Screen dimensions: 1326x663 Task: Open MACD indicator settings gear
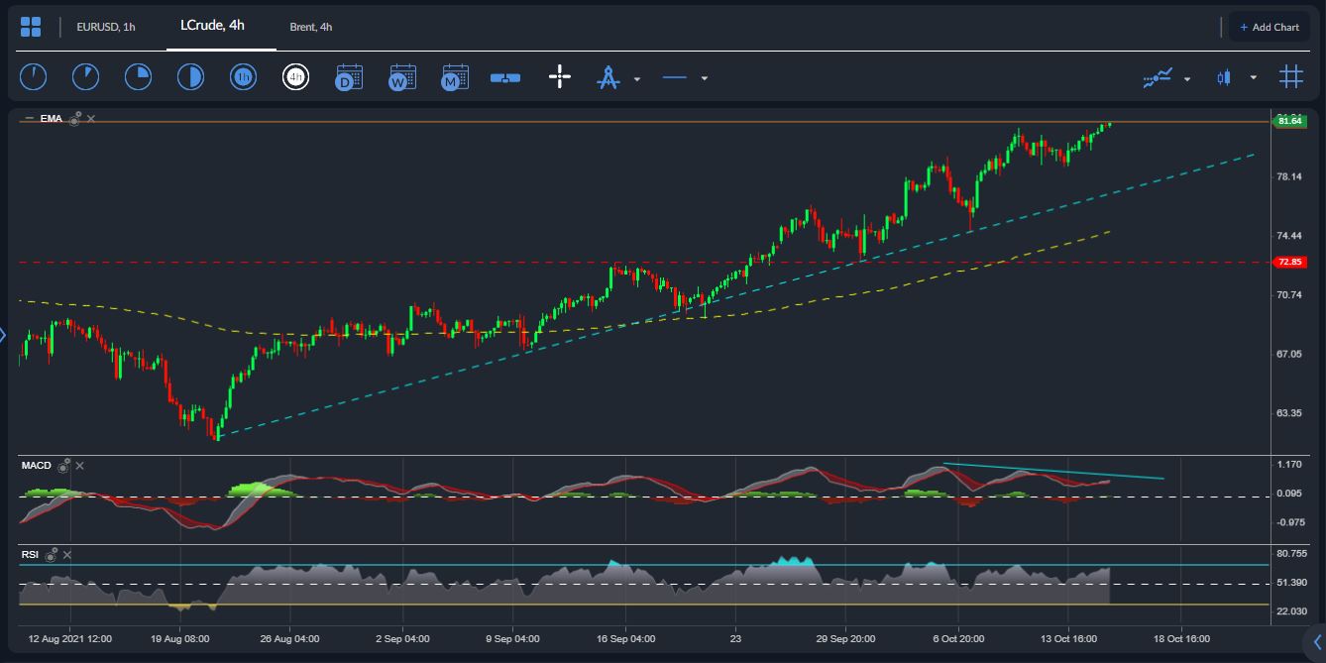(x=63, y=465)
